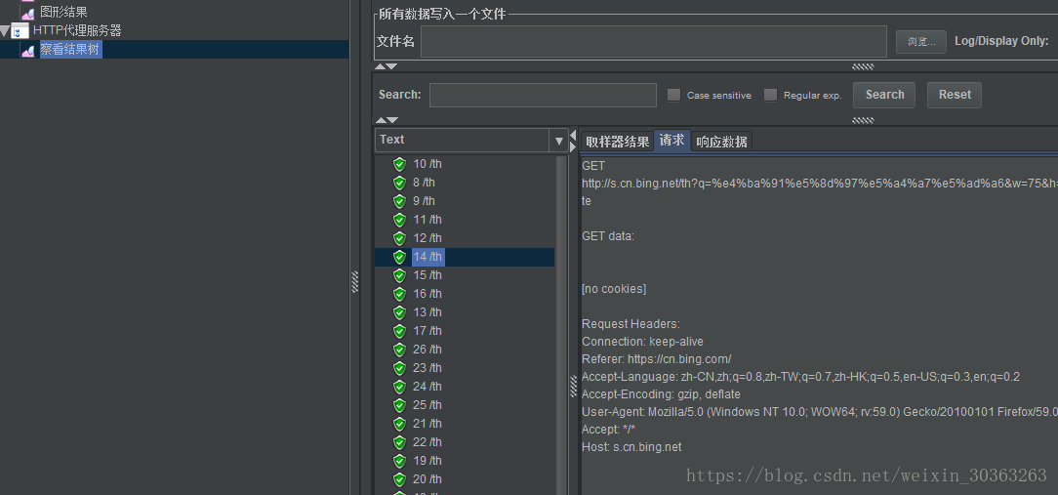Click the 察看结果树 listener icon
Viewport: 1058px width, 495px height.
[x=28, y=50]
